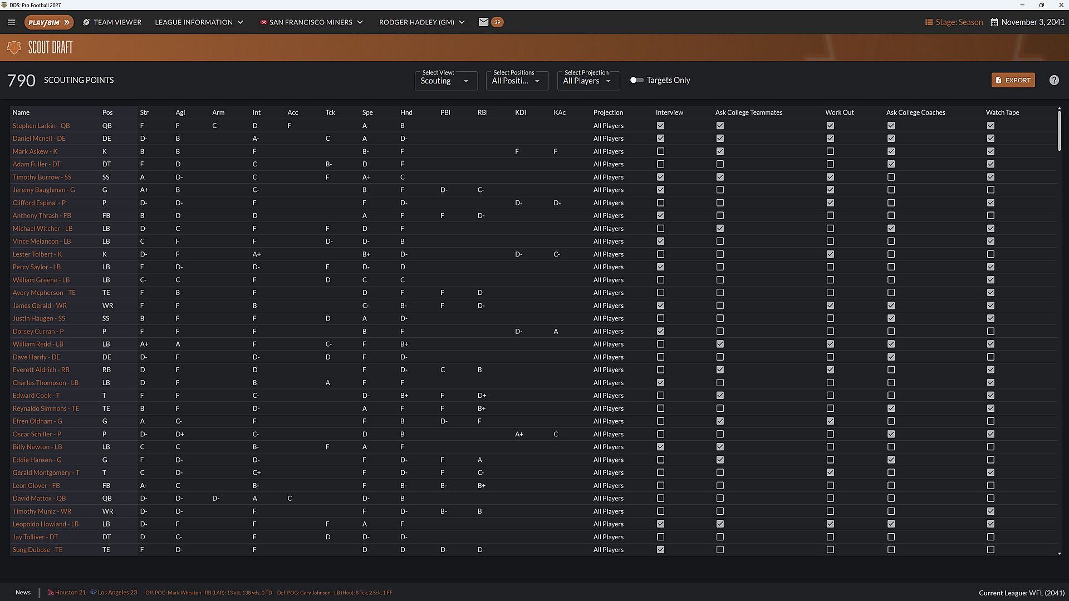Open the hamburger main menu
The width and height of the screenshot is (1069, 601).
point(11,22)
